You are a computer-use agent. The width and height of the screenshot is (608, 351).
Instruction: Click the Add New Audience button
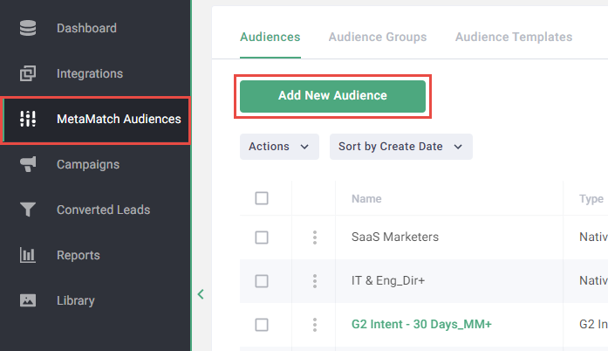[x=332, y=96]
